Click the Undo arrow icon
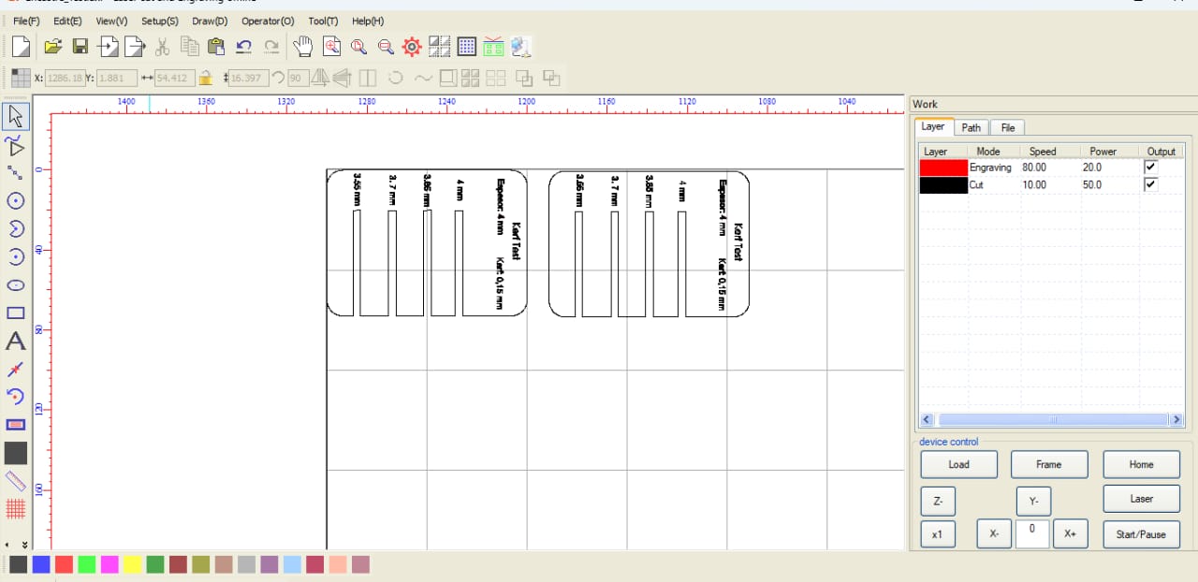1198x582 pixels. pyautogui.click(x=243, y=46)
